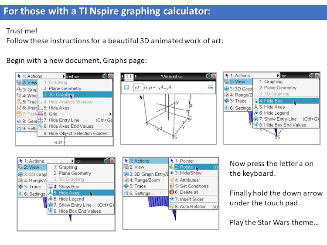Click box icon beside 4: Show Box
This screenshot has width=327, height=245.
(50, 187)
